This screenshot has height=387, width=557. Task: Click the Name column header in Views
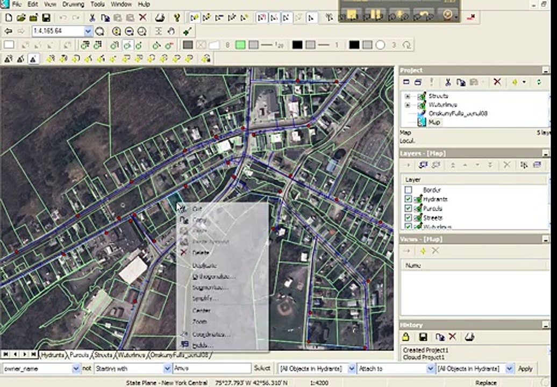click(x=474, y=265)
